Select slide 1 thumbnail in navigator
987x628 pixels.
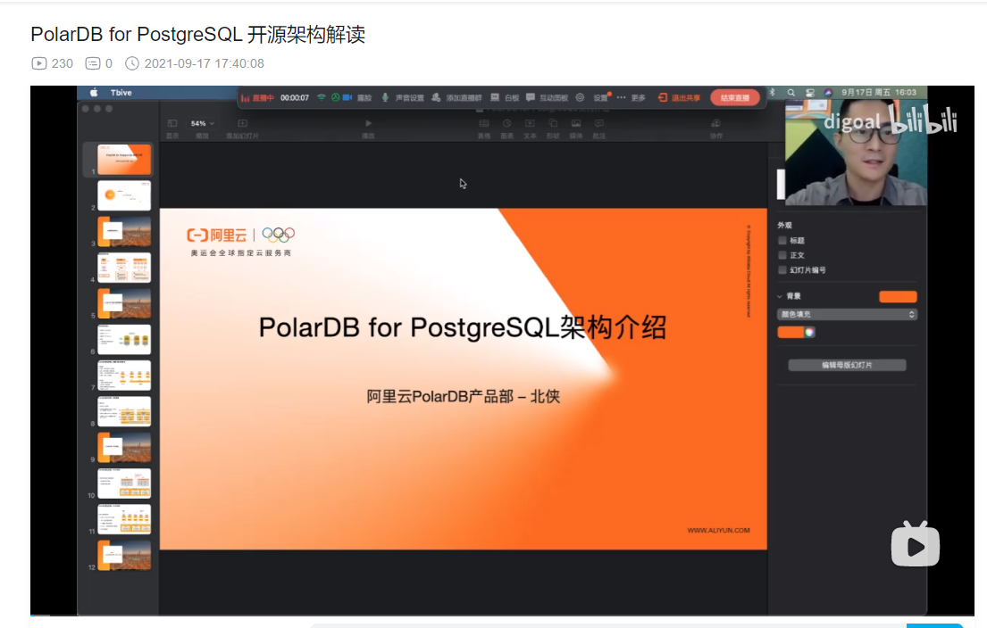point(124,159)
